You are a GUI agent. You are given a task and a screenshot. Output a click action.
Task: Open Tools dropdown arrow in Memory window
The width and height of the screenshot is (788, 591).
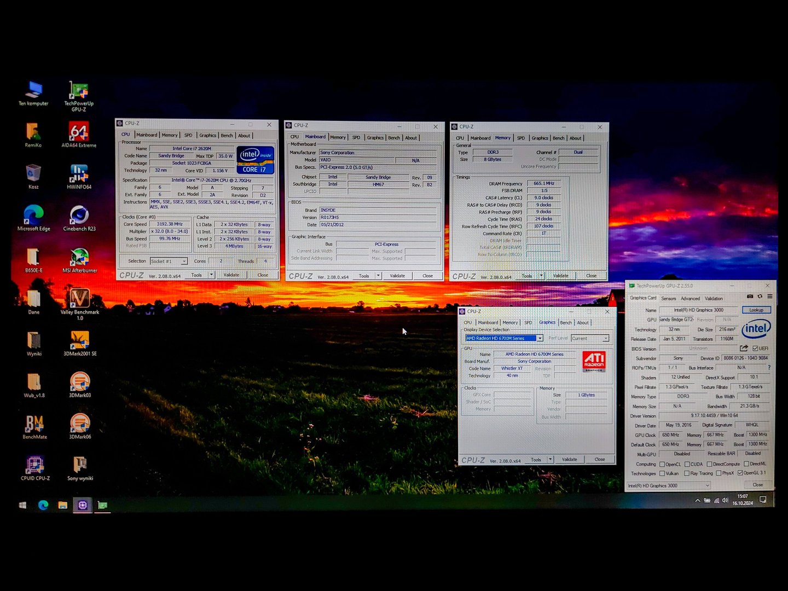point(542,276)
